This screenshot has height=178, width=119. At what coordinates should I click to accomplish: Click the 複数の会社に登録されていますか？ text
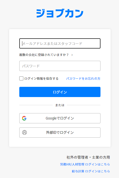pos(44,55)
